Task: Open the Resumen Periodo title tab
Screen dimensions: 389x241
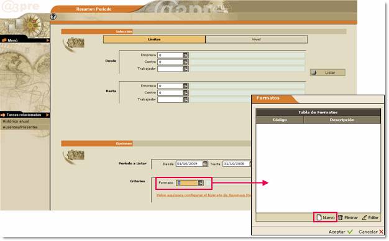Action: [x=94, y=9]
